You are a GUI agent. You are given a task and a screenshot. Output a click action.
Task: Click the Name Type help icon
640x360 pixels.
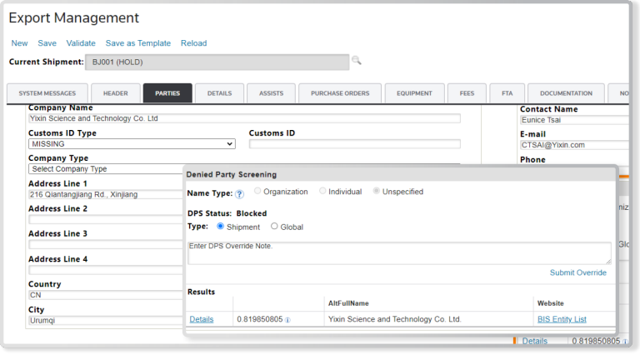(239, 193)
